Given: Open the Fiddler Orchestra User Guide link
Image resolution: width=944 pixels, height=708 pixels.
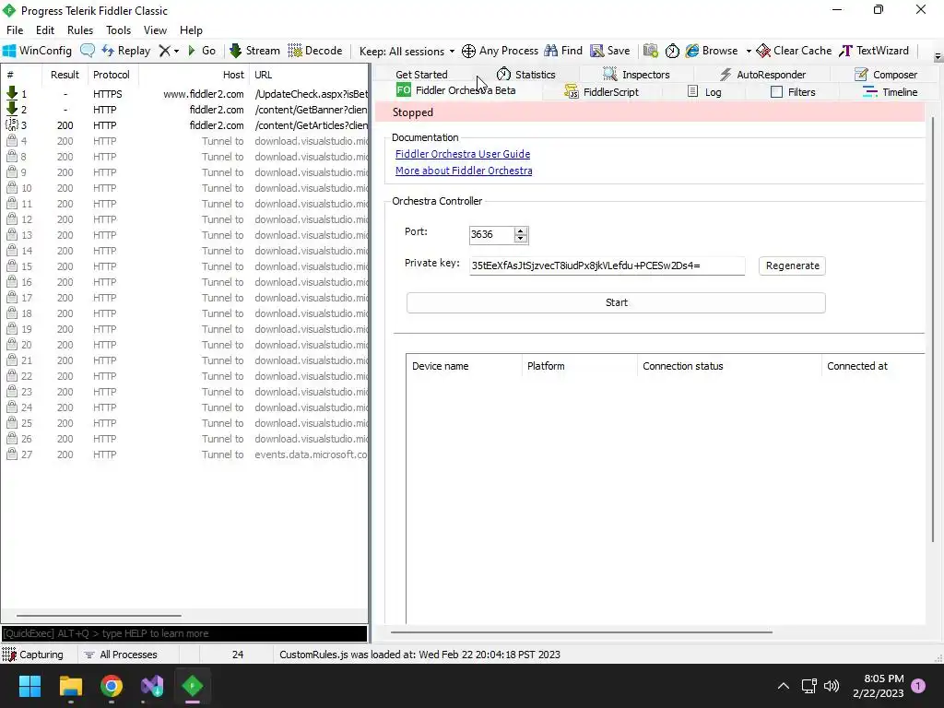Looking at the screenshot, I should 463,154.
